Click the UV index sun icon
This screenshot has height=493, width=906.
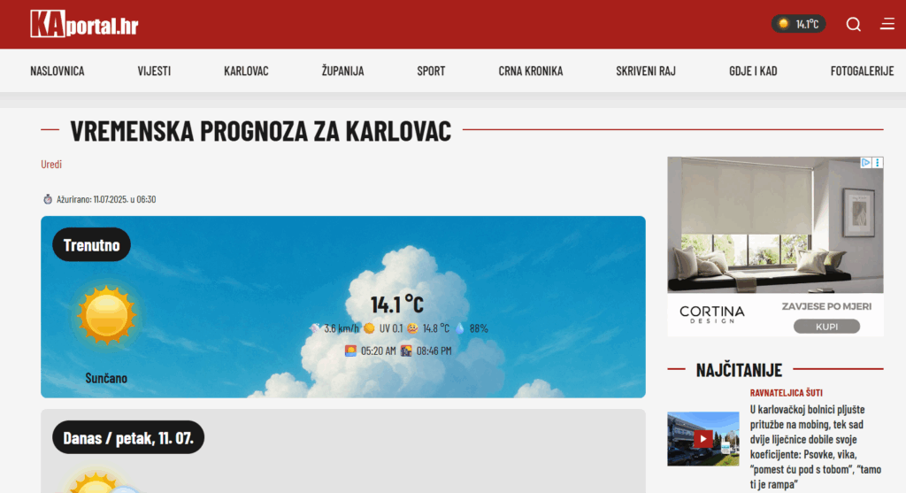click(369, 328)
